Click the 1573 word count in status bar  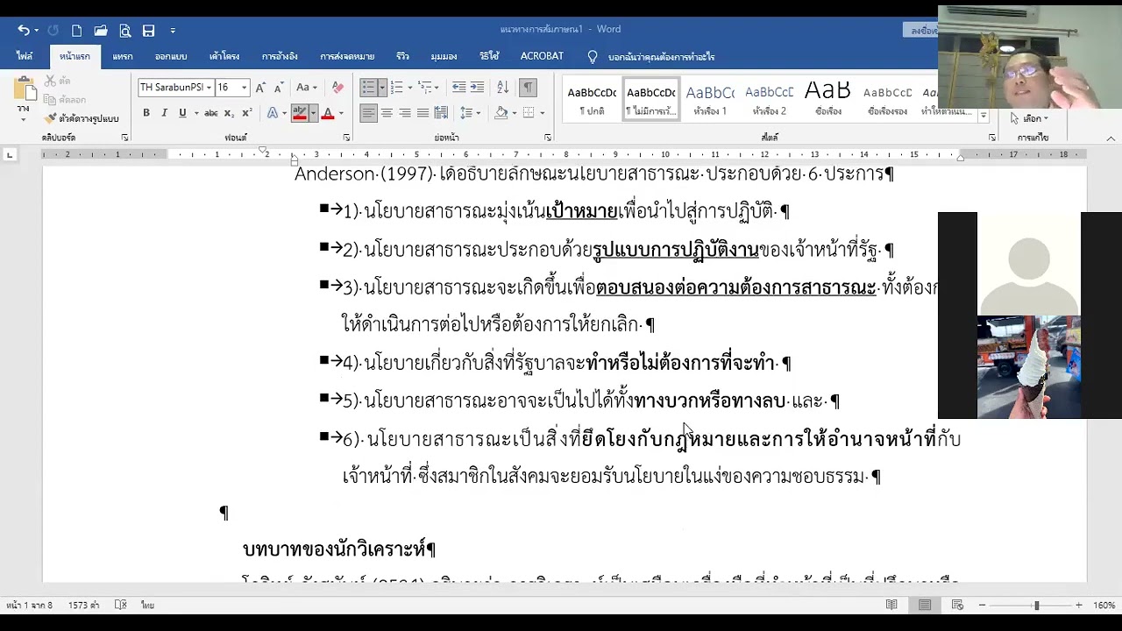[84, 605]
